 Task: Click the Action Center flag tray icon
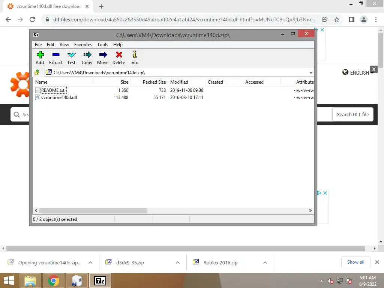pos(349,281)
